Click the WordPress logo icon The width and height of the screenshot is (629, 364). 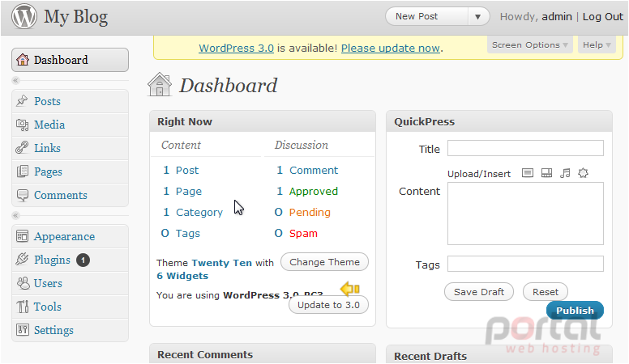24,16
